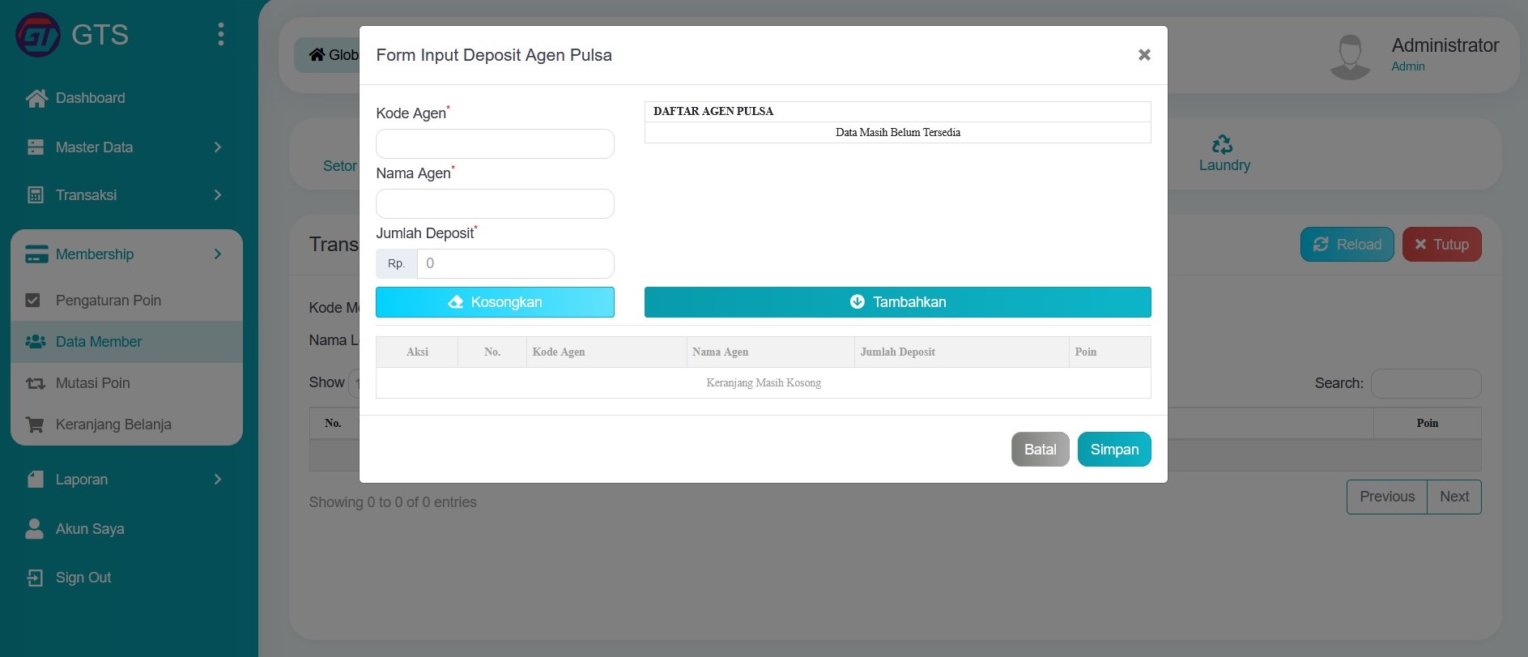The width and height of the screenshot is (1528, 657).
Task: Click the Data Member users icon
Action: click(x=36, y=342)
